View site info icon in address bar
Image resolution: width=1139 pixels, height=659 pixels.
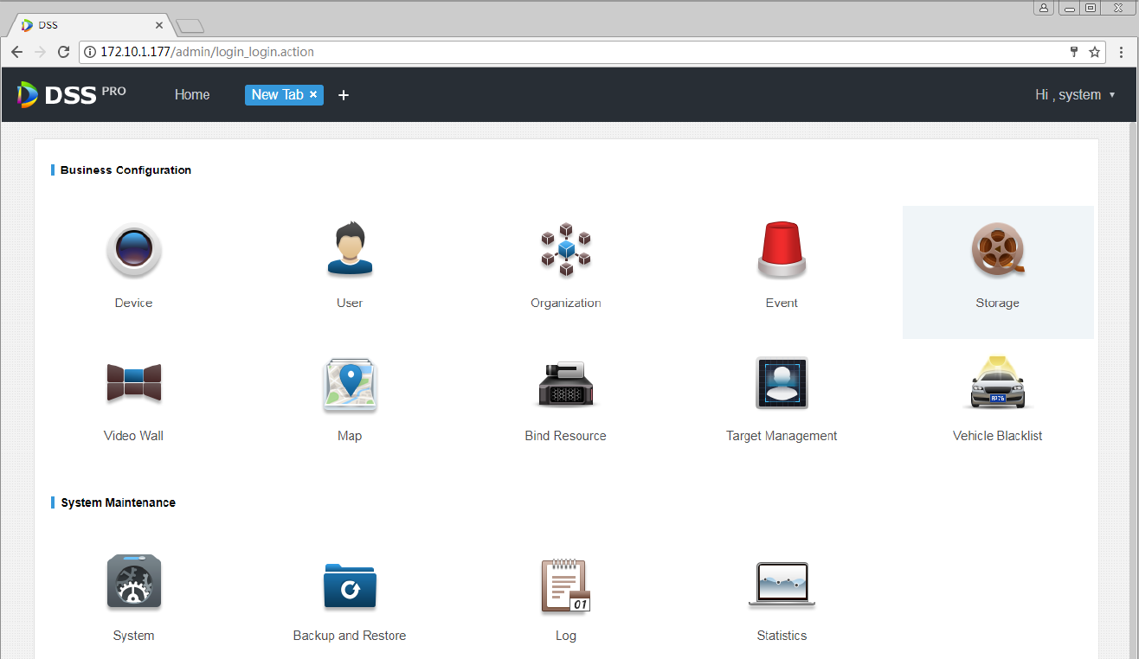click(x=90, y=52)
